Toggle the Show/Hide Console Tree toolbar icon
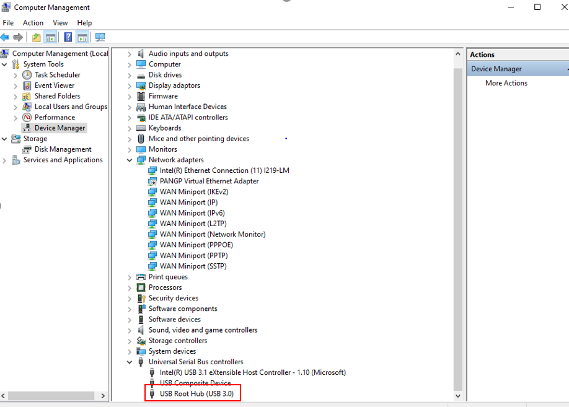 coord(50,37)
